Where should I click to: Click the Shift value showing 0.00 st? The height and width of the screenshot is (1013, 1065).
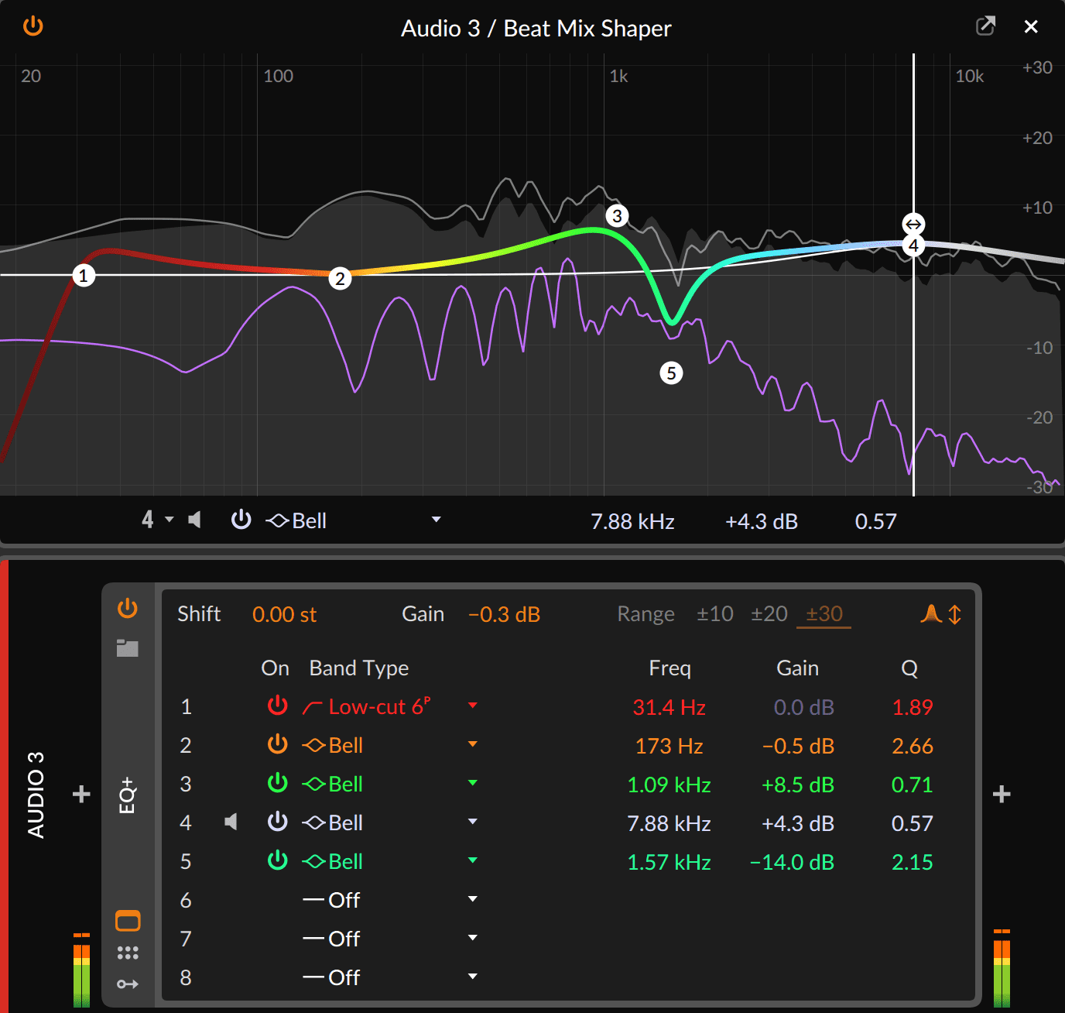coord(284,614)
